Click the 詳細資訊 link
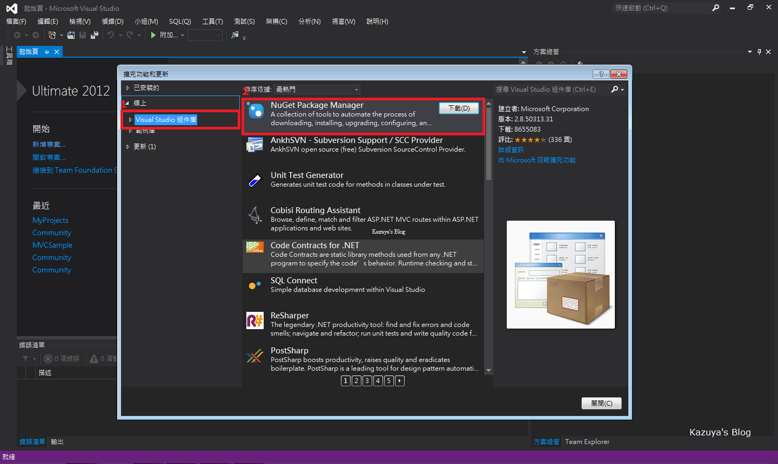The height and width of the screenshot is (464, 778). [511, 150]
